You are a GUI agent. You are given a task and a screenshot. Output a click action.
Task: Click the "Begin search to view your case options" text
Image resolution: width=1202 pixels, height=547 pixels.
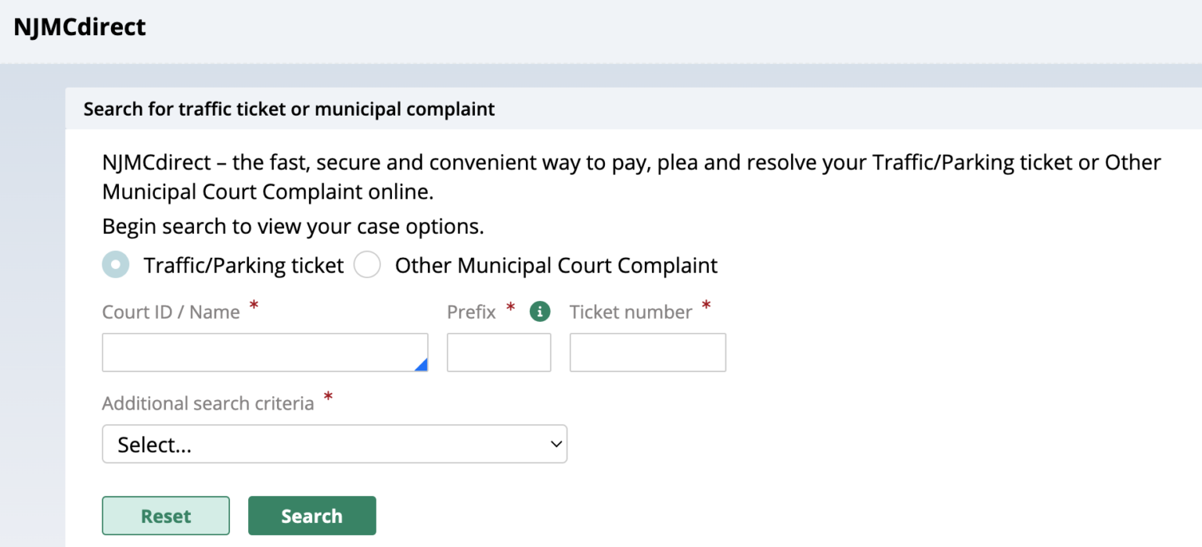coord(293,227)
